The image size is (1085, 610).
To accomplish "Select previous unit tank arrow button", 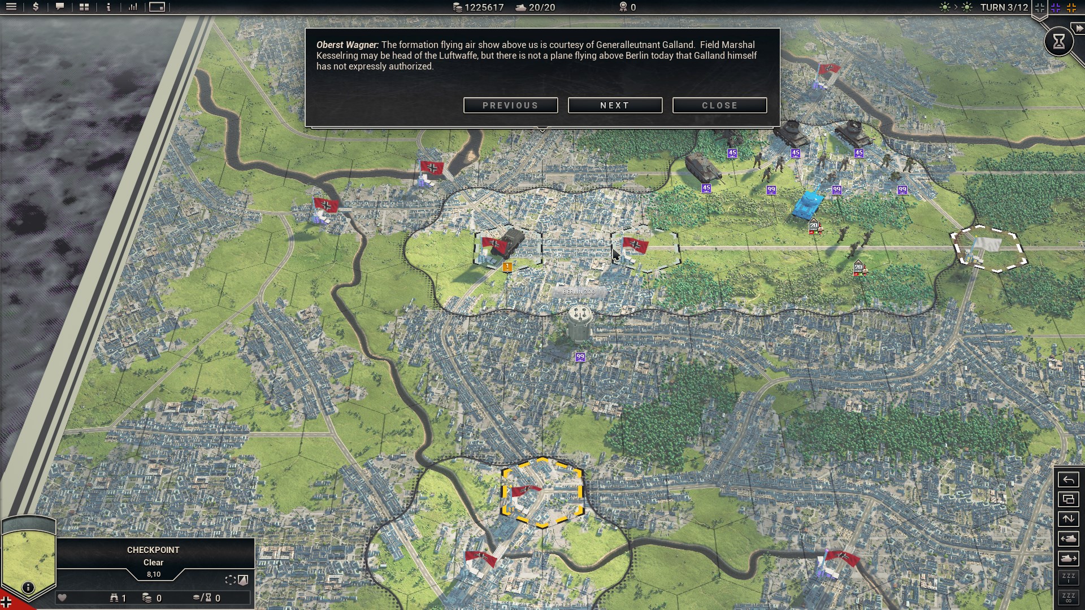I will click(1068, 539).
